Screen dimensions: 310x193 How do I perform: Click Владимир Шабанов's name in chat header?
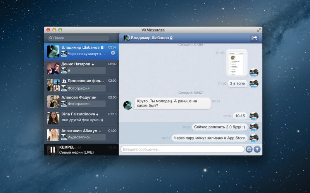(150, 38)
